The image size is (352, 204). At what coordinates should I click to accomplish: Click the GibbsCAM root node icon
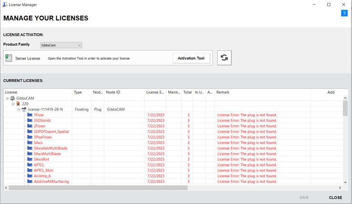[x=12, y=98]
